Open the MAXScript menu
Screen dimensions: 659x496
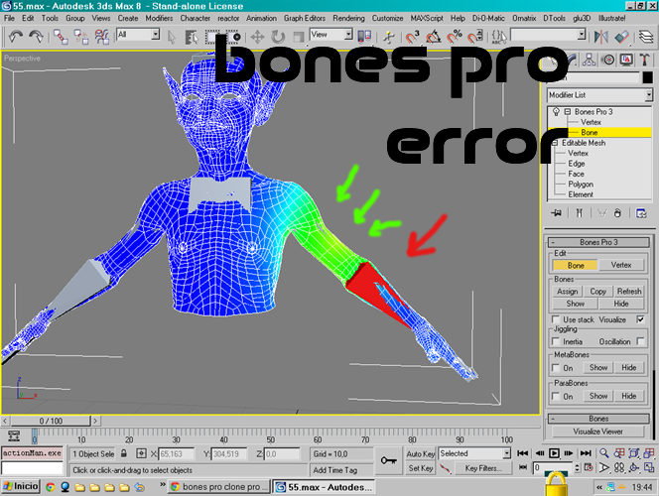[427, 18]
